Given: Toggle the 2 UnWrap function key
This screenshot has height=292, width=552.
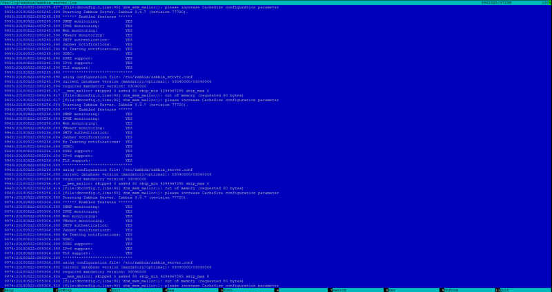Looking at the screenshot, I should [63, 290].
